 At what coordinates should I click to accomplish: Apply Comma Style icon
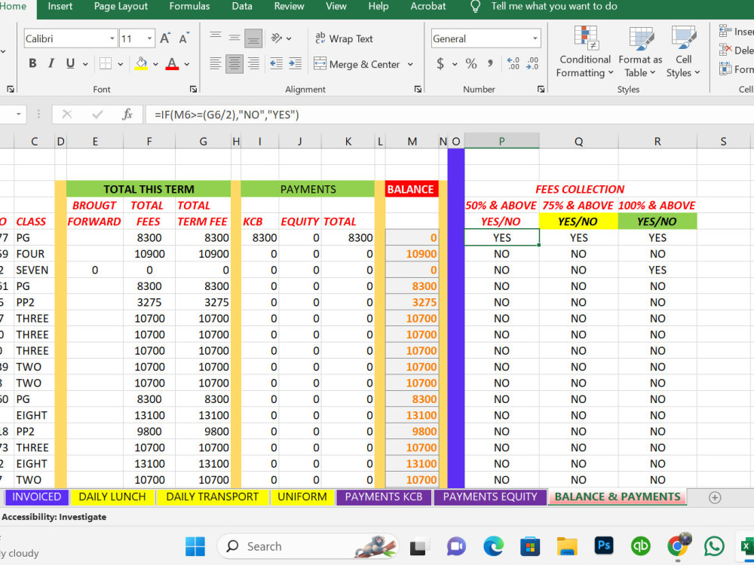[x=490, y=63]
